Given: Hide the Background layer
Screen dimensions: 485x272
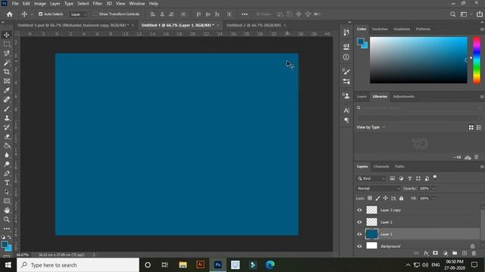Looking at the screenshot, I should (359, 246).
